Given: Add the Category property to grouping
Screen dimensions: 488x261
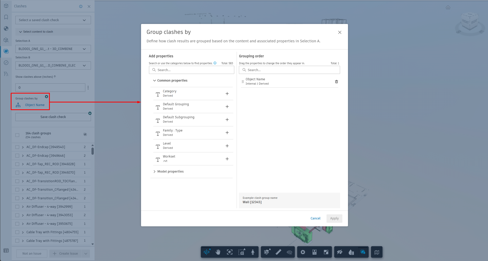Looking at the screenshot, I should (x=227, y=94).
